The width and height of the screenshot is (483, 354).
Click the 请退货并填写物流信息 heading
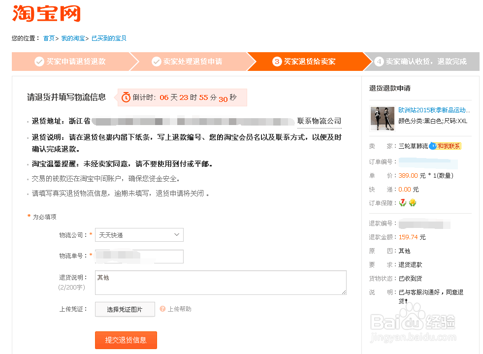(66, 97)
